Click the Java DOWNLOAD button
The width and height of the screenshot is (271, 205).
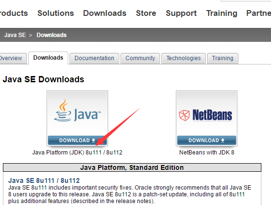(77, 140)
